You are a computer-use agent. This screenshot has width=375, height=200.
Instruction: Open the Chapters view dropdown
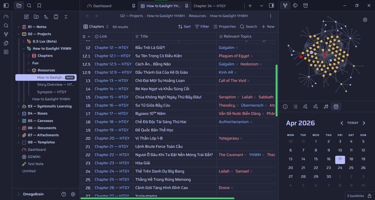96,27
